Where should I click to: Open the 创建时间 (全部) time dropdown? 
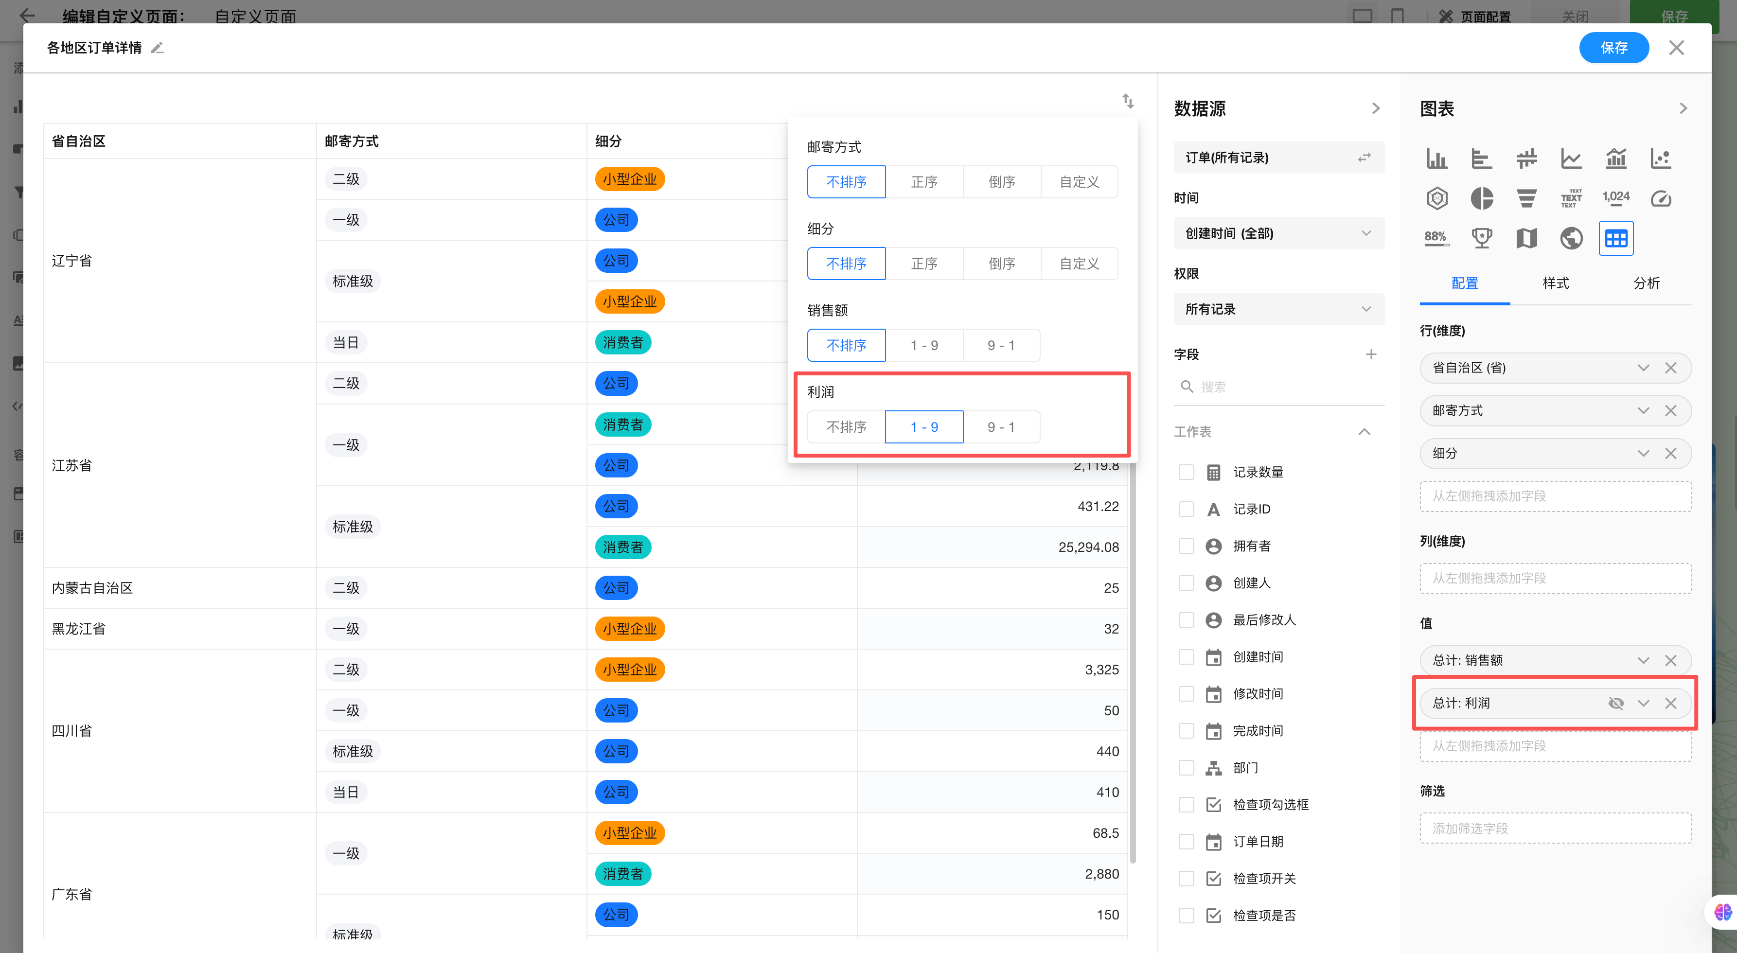pyautogui.click(x=1278, y=233)
